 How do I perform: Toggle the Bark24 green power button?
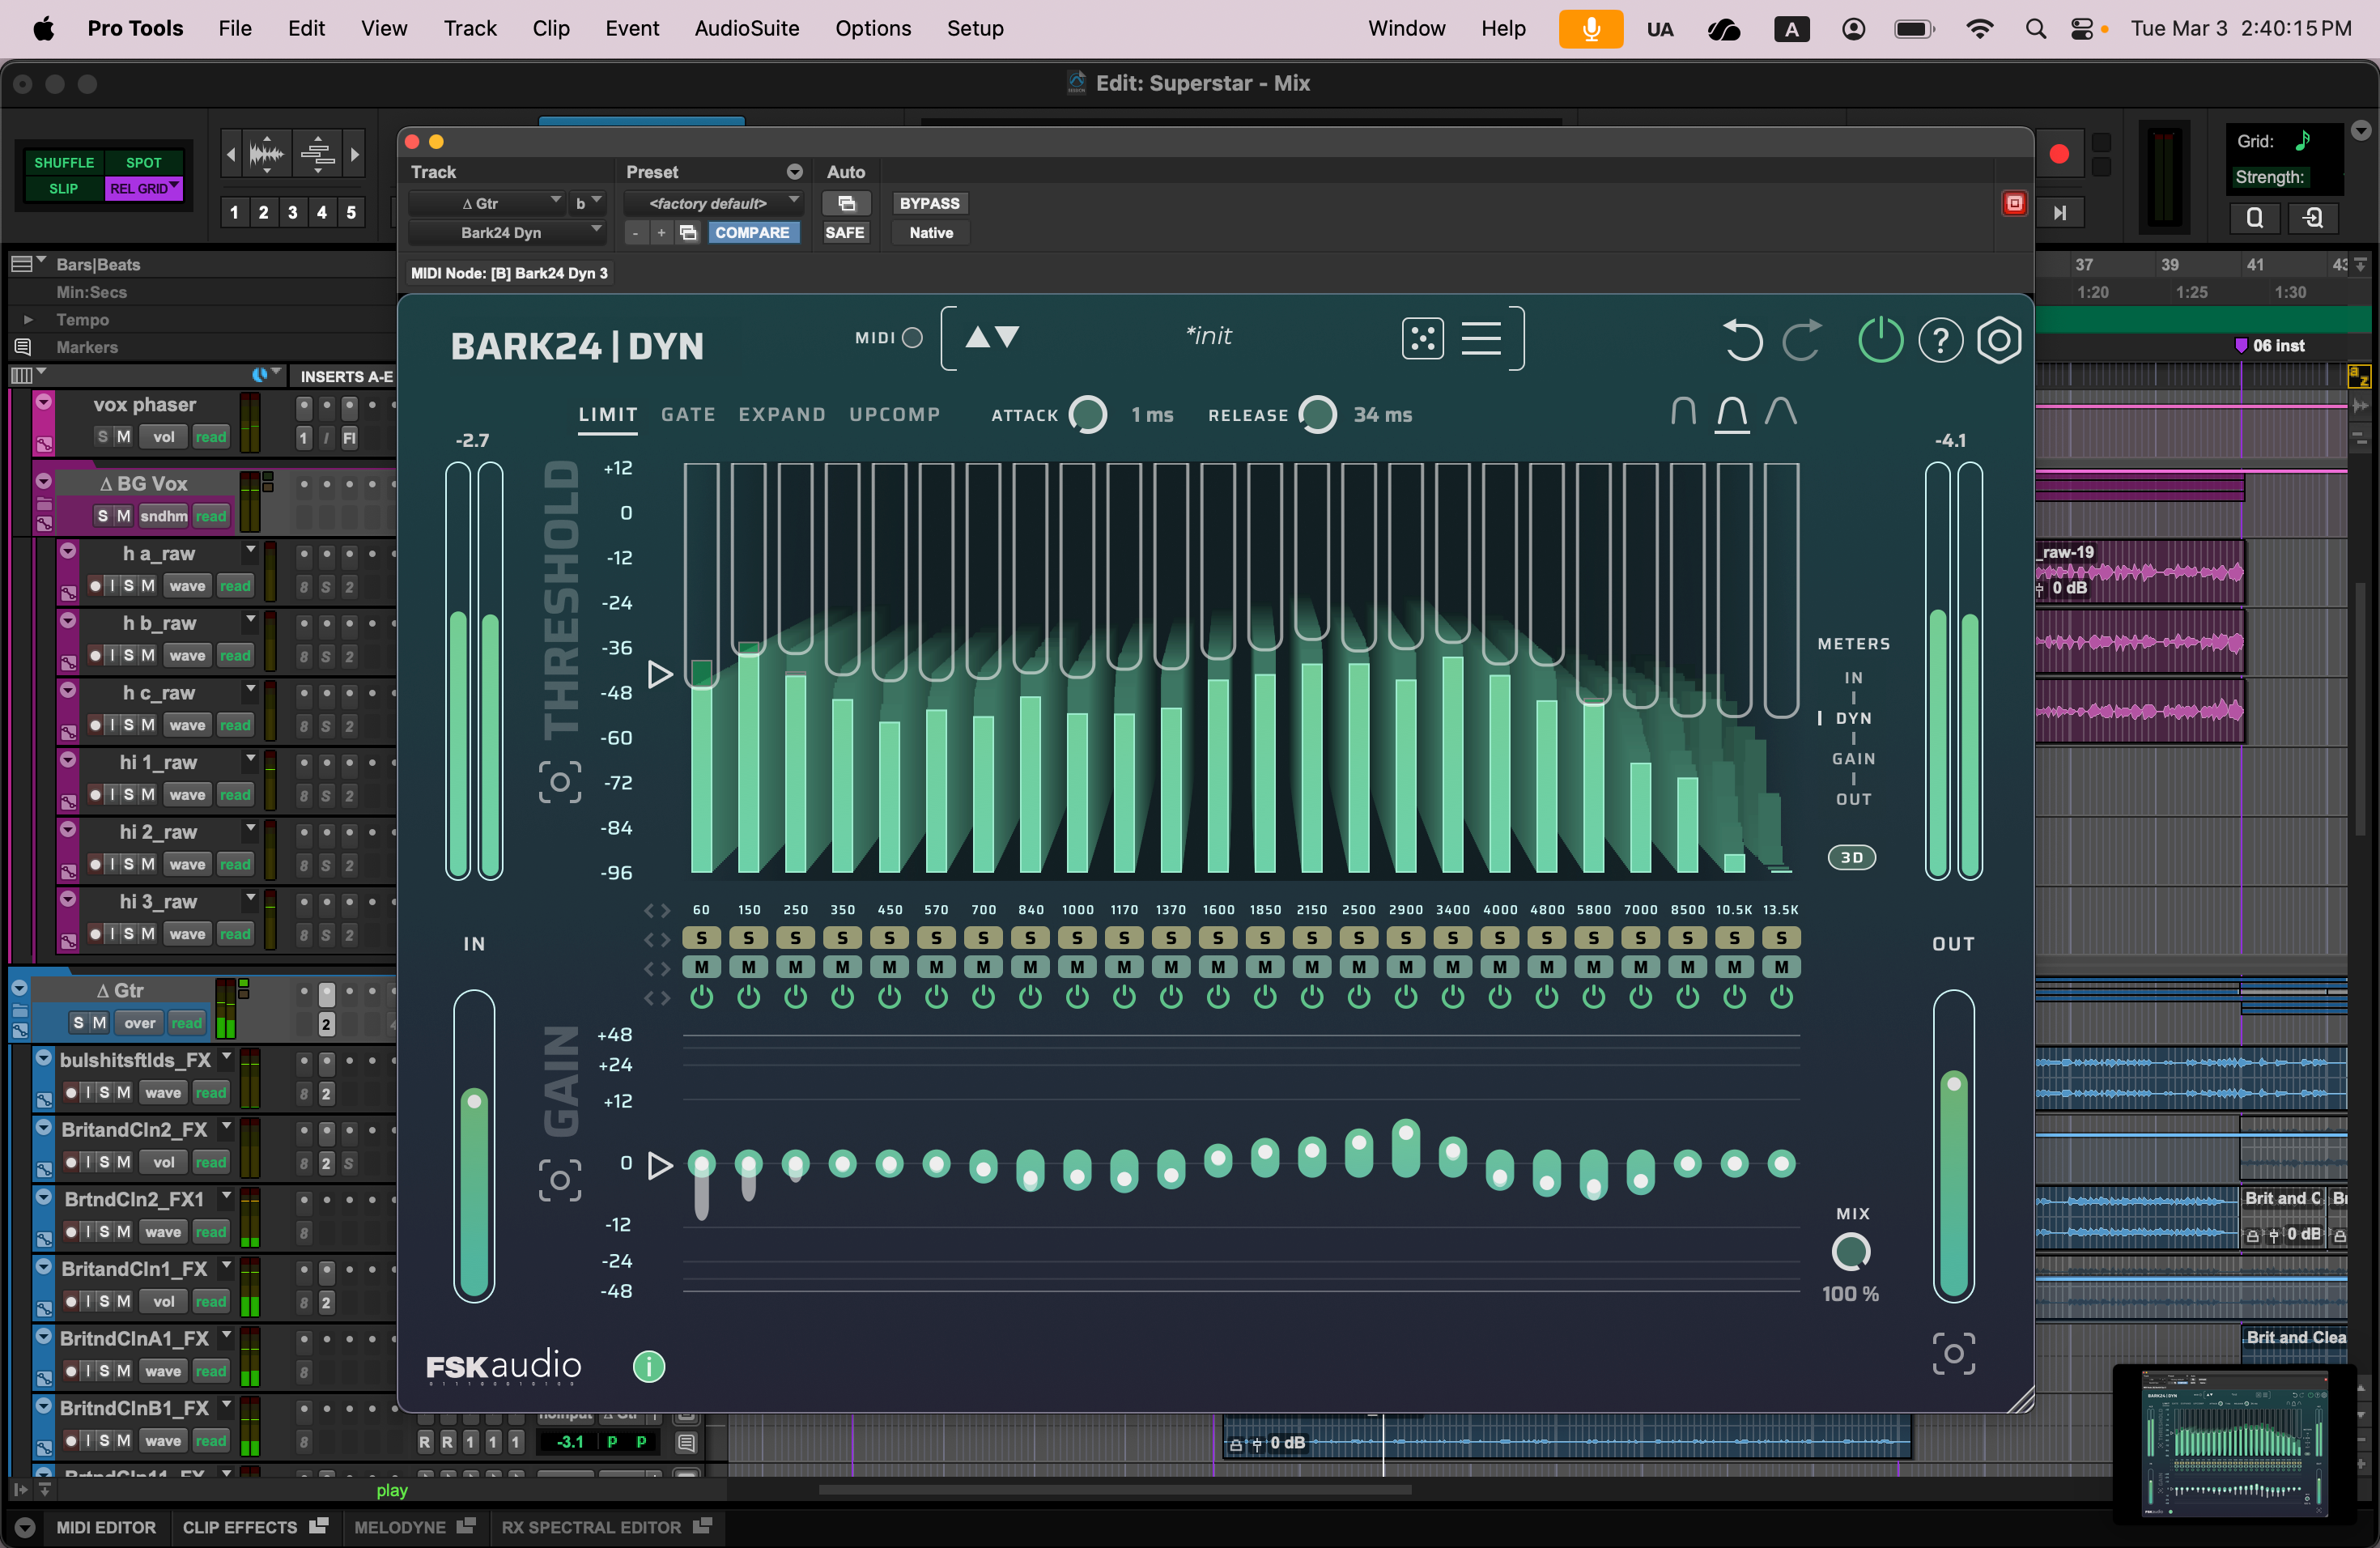coord(1880,340)
